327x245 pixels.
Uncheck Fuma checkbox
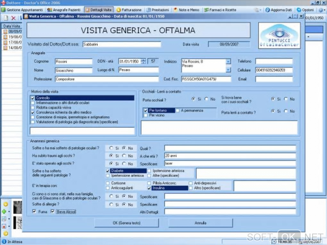(34, 211)
